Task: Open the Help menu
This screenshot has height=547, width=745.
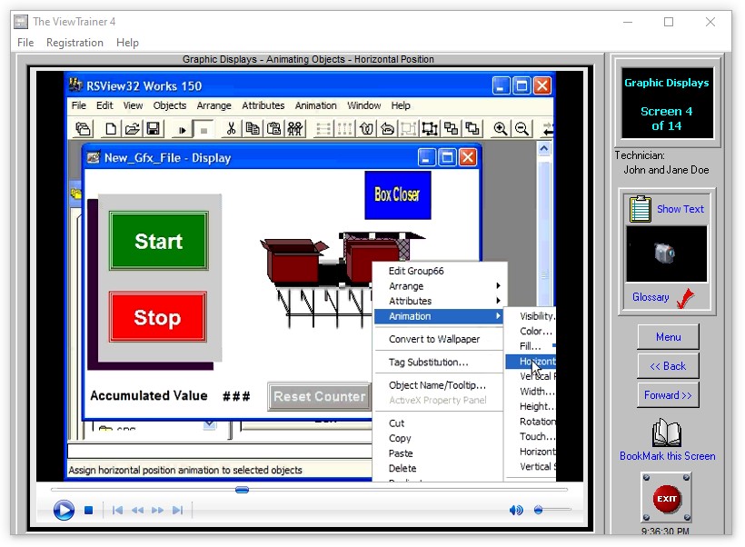Action: tap(127, 43)
